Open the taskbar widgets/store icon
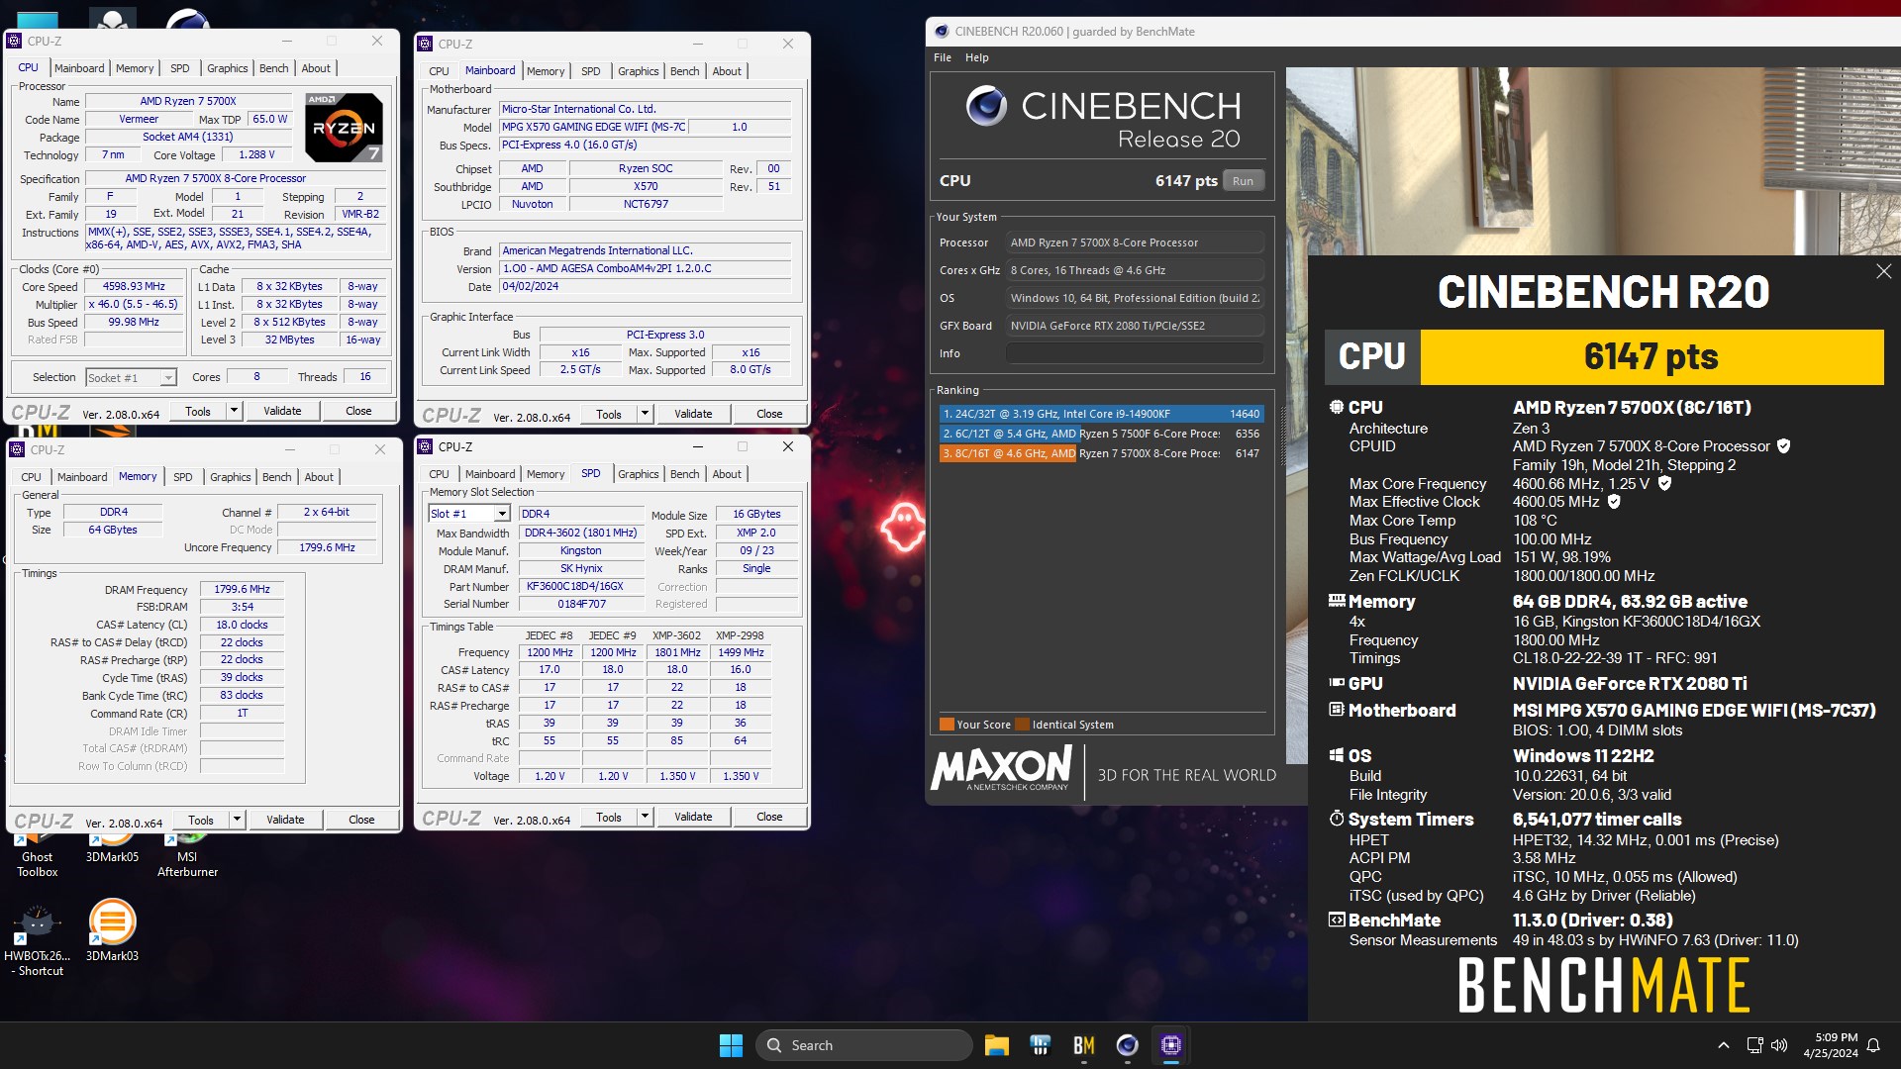Image resolution: width=1901 pixels, height=1069 pixels. click(x=1040, y=1045)
